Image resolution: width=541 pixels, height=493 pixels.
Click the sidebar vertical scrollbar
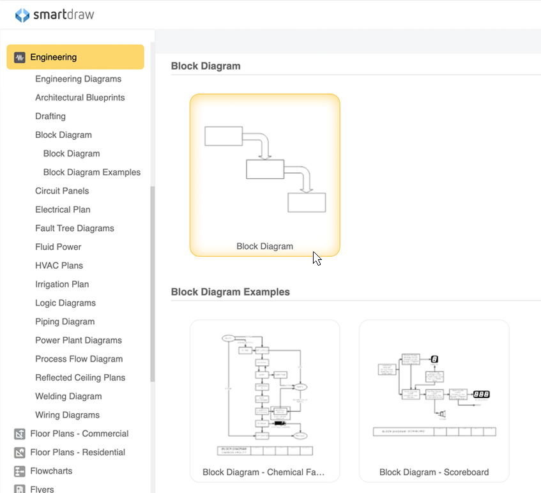click(x=153, y=284)
